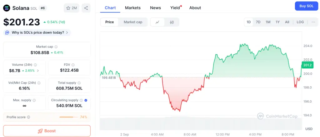
Task: Toggle the Market cap chart mode
Action: (x=133, y=22)
